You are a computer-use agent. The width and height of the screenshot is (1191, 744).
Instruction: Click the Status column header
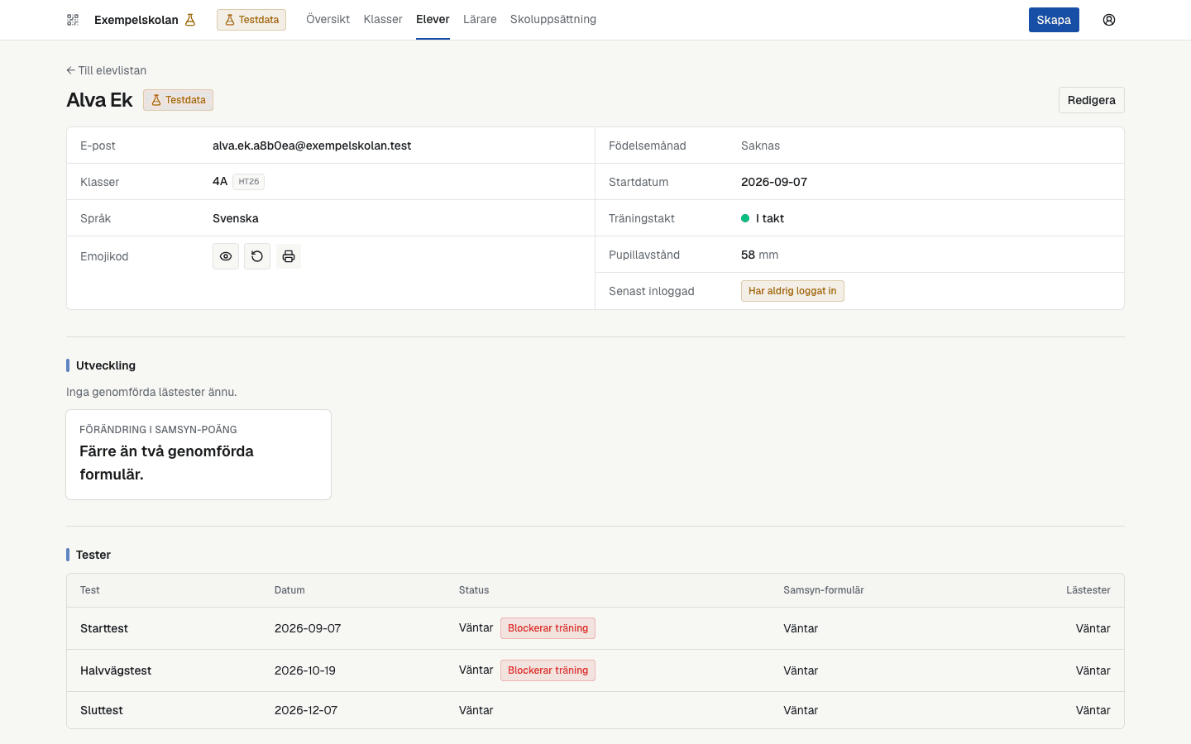(x=474, y=590)
